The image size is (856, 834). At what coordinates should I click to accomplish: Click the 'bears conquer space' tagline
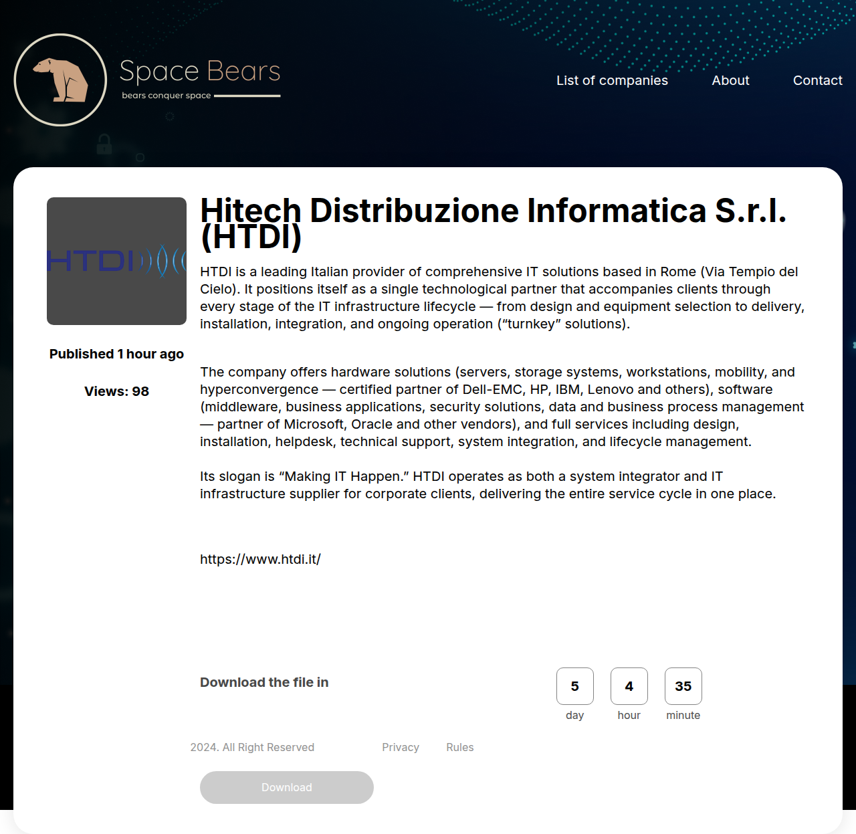click(167, 96)
